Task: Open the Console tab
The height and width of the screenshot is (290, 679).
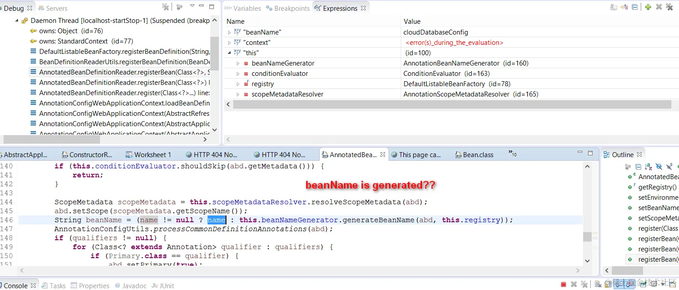Action: coord(15,286)
